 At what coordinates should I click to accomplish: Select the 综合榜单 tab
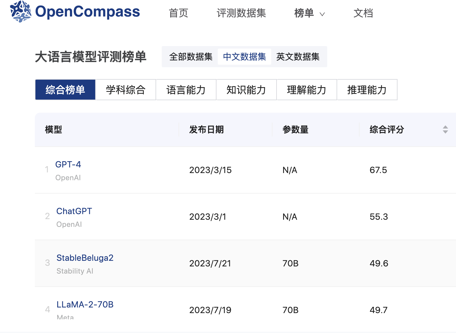pyautogui.click(x=65, y=90)
